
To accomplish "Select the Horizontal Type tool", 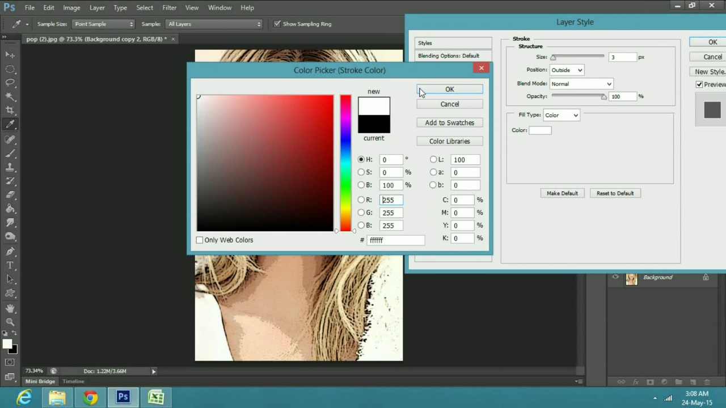I will pos(10,265).
